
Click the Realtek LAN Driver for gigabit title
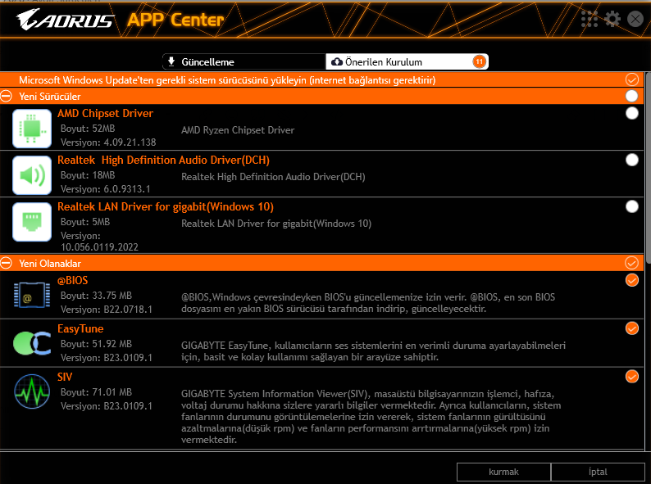(166, 206)
